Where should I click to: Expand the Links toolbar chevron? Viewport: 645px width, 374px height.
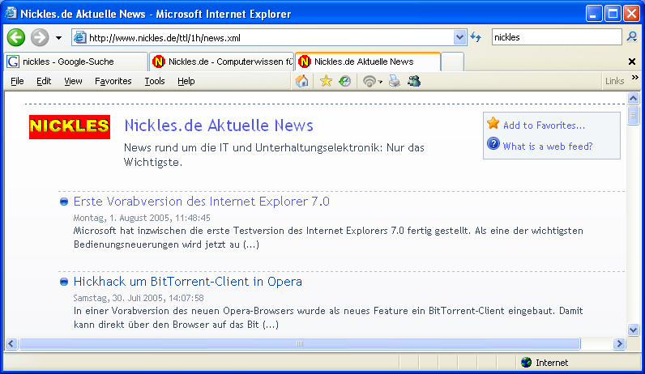pos(635,77)
